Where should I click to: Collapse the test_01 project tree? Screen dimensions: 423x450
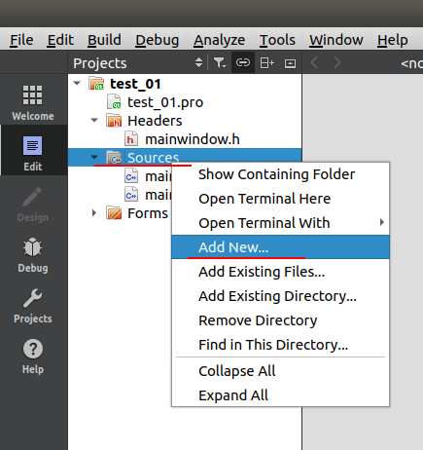click(x=77, y=83)
